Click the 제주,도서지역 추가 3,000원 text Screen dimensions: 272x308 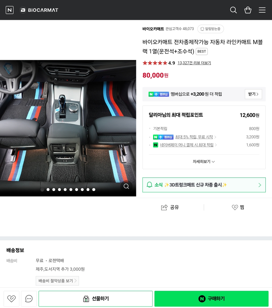pos(60,269)
